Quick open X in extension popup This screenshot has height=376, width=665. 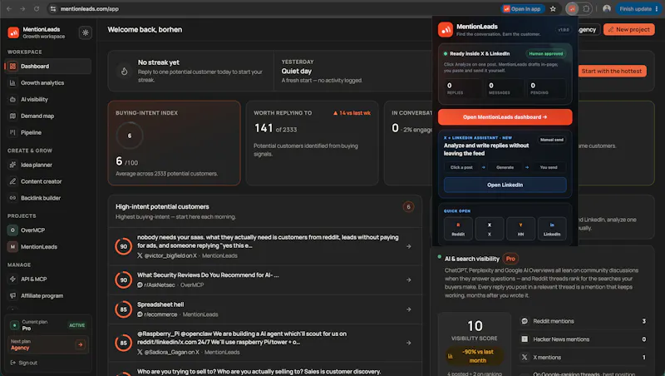(490, 229)
